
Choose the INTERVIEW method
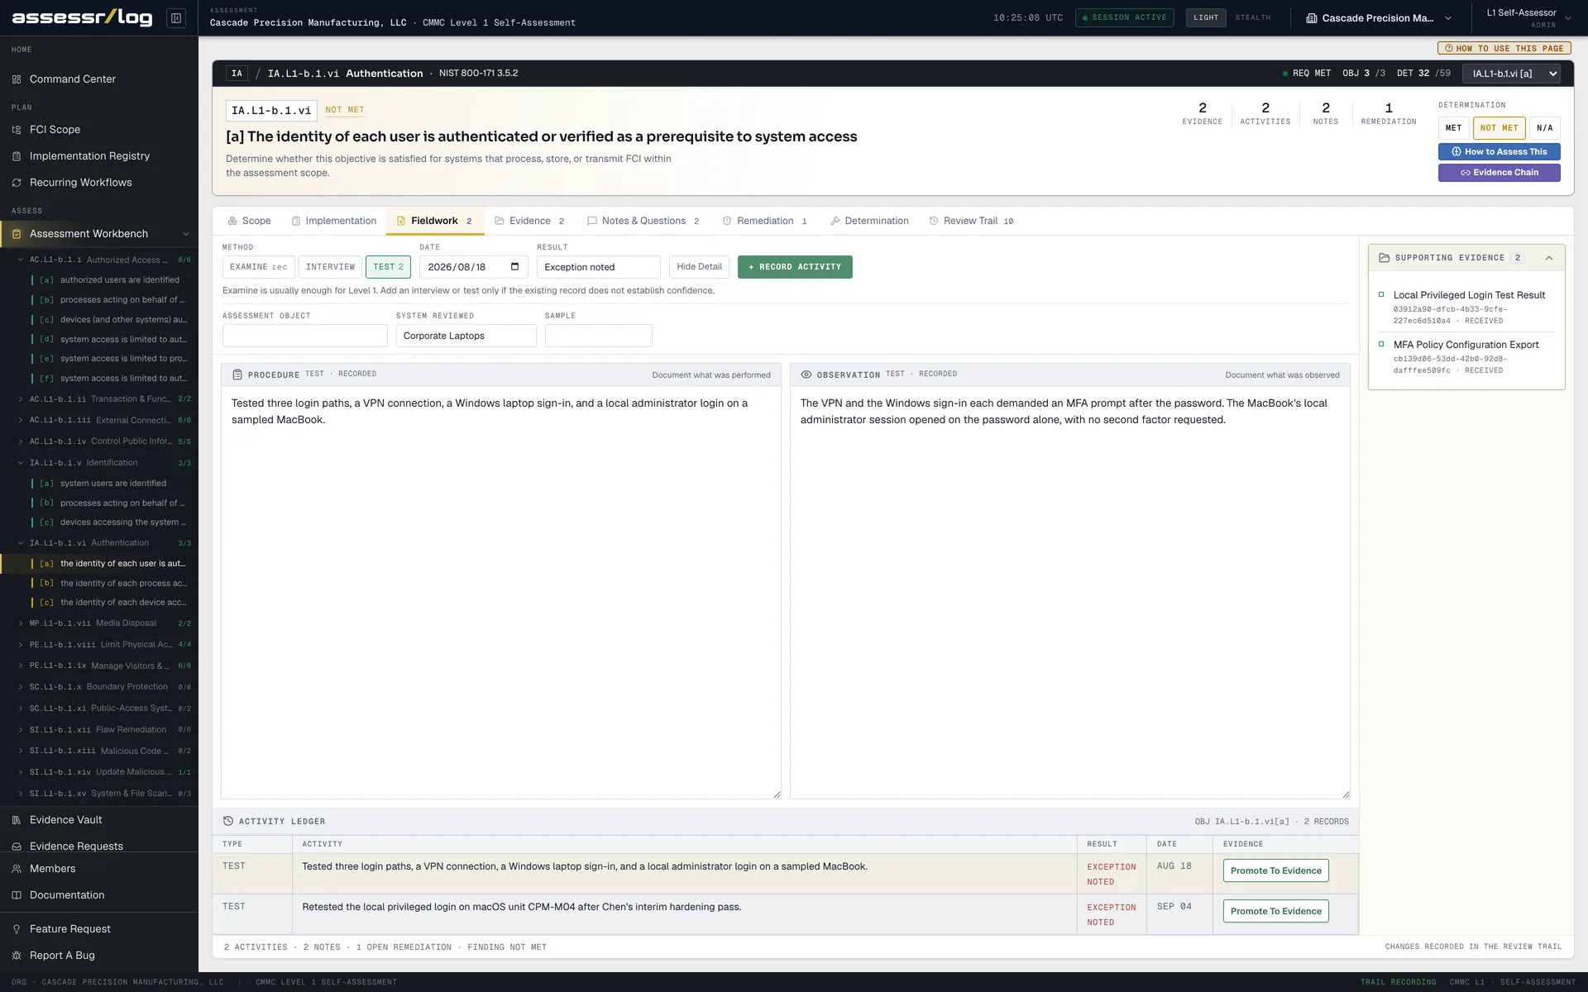[x=330, y=267]
